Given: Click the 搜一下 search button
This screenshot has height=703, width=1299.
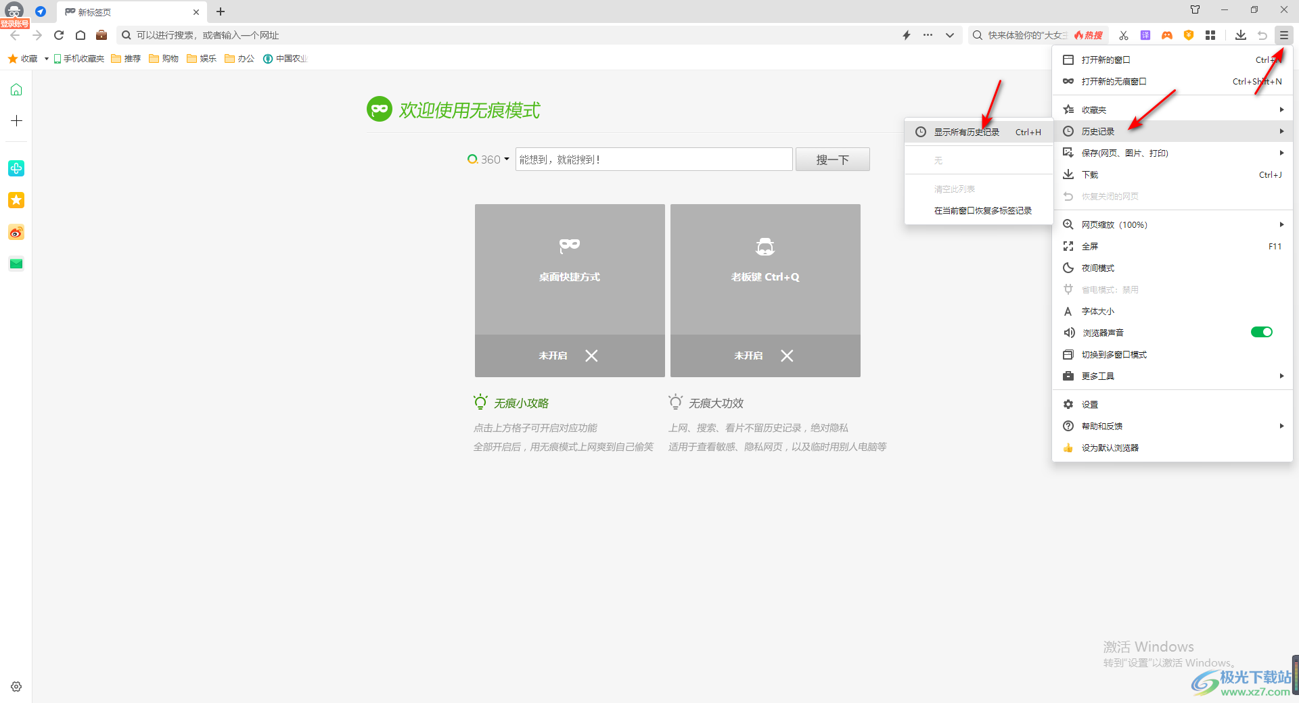Looking at the screenshot, I should [x=832, y=160].
